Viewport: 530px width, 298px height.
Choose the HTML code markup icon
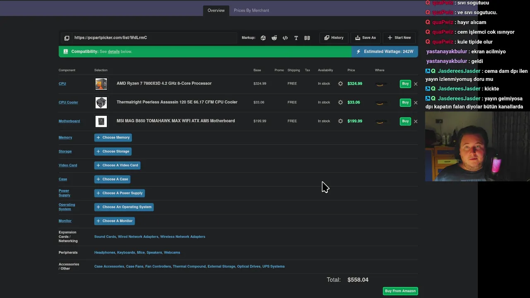click(x=285, y=38)
